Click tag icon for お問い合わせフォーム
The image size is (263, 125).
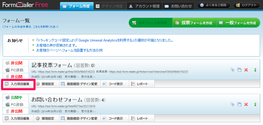click(232, 104)
